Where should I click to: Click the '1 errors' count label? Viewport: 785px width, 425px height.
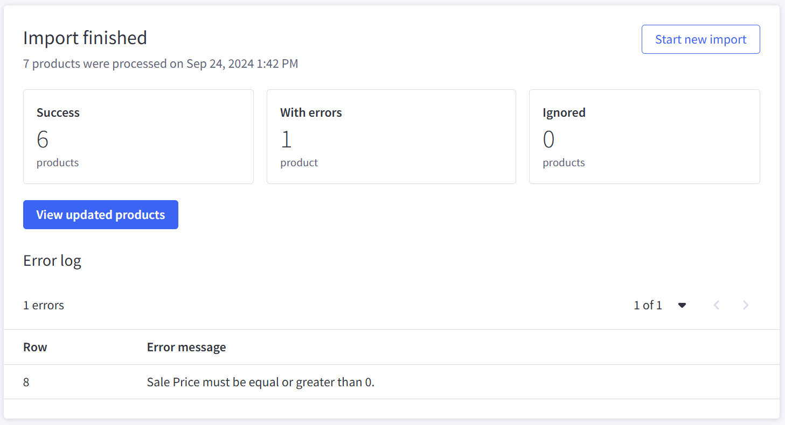coord(44,305)
